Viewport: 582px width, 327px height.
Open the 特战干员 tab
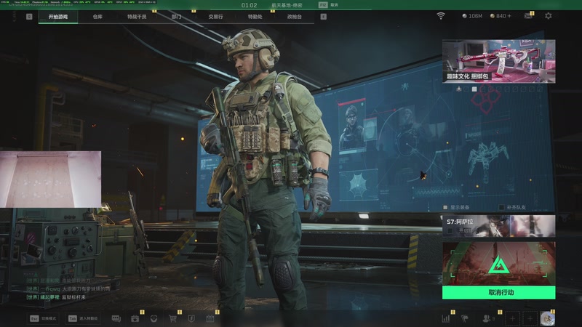pos(137,17)
